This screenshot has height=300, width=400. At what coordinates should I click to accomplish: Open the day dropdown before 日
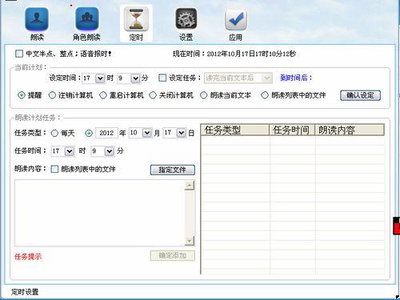tap(181, 133)
